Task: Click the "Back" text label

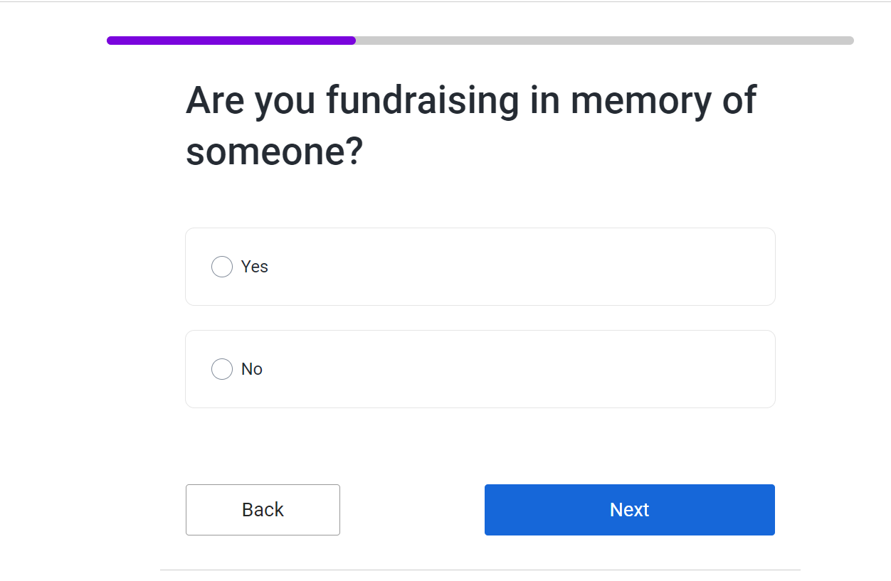Action: pyautogui.click(x=263, y=510)
